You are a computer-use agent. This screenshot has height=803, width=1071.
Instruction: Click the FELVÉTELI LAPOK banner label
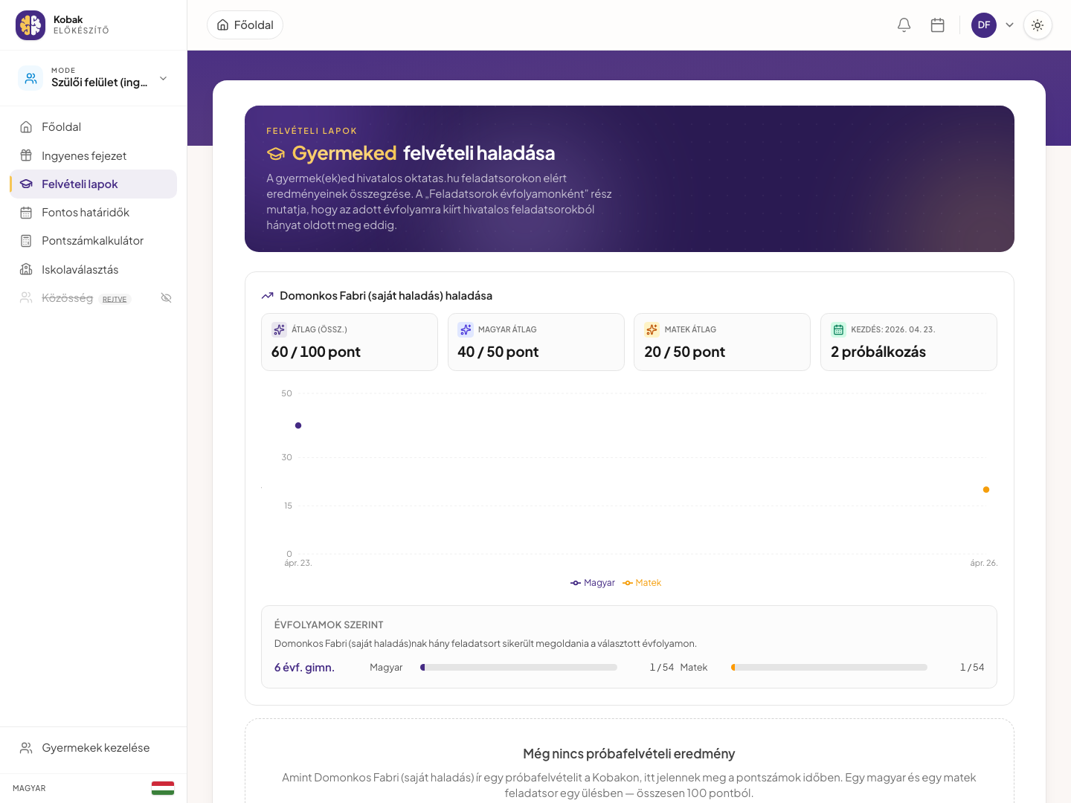pos(312,131)
